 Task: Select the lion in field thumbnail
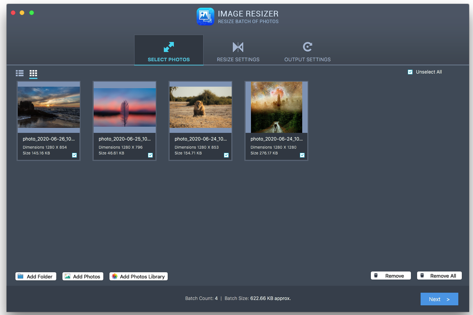point(201,107)
